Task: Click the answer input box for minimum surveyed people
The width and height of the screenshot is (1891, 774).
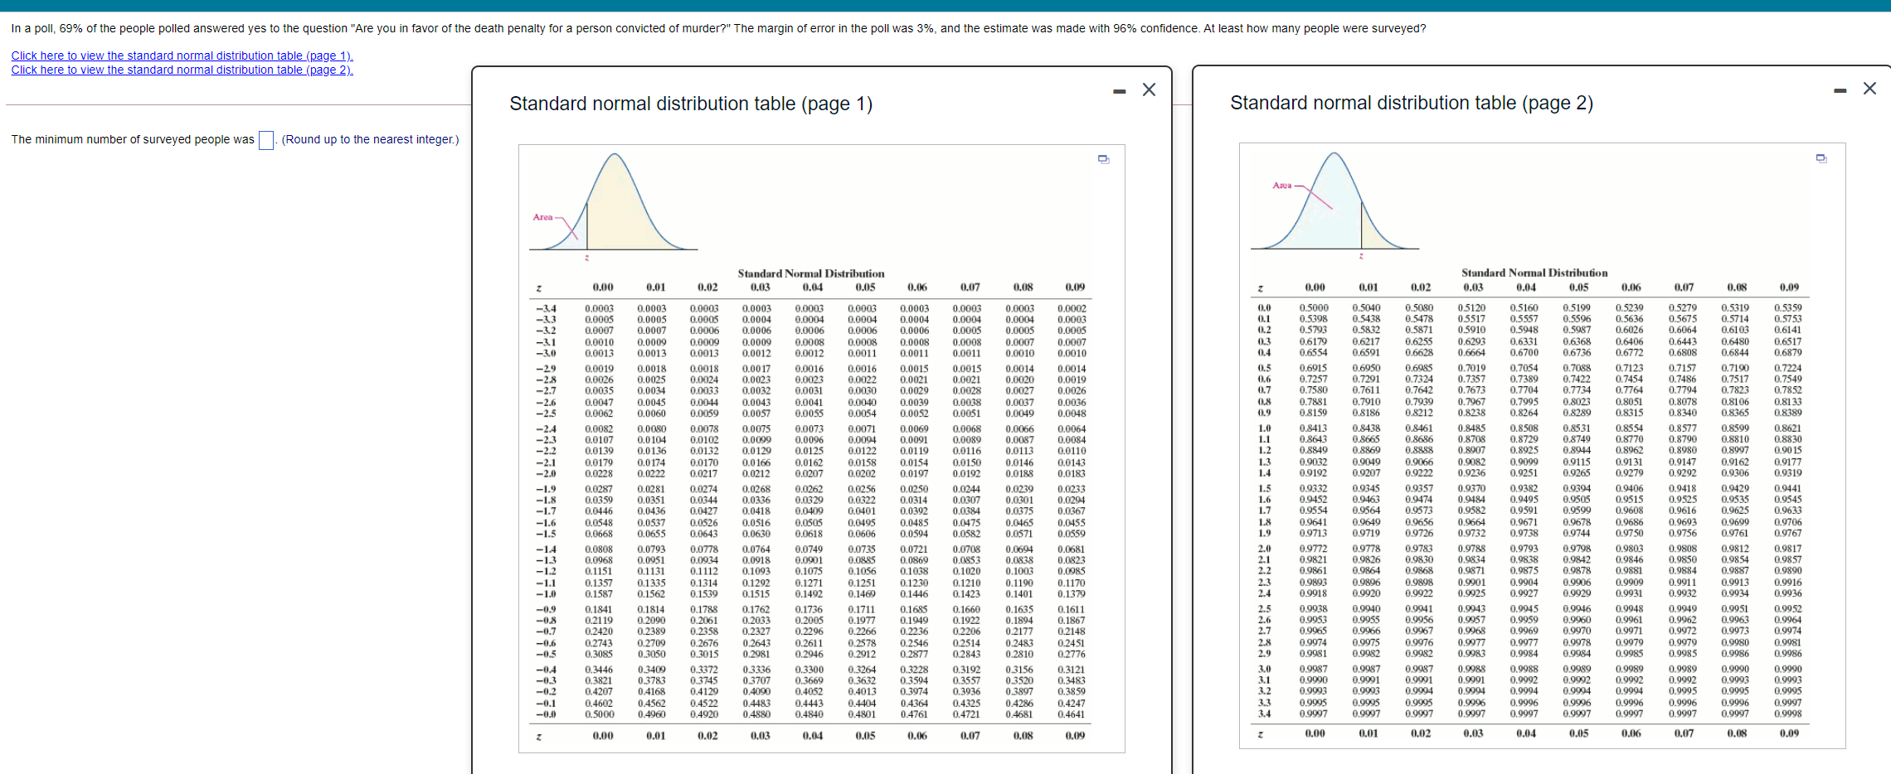Action: (x=265, y=139)
